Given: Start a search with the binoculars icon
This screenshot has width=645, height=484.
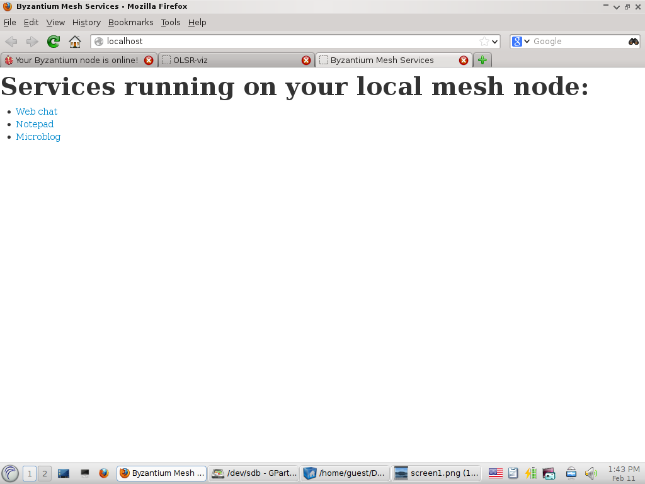Looking at the screenshot, I should 633,41.
